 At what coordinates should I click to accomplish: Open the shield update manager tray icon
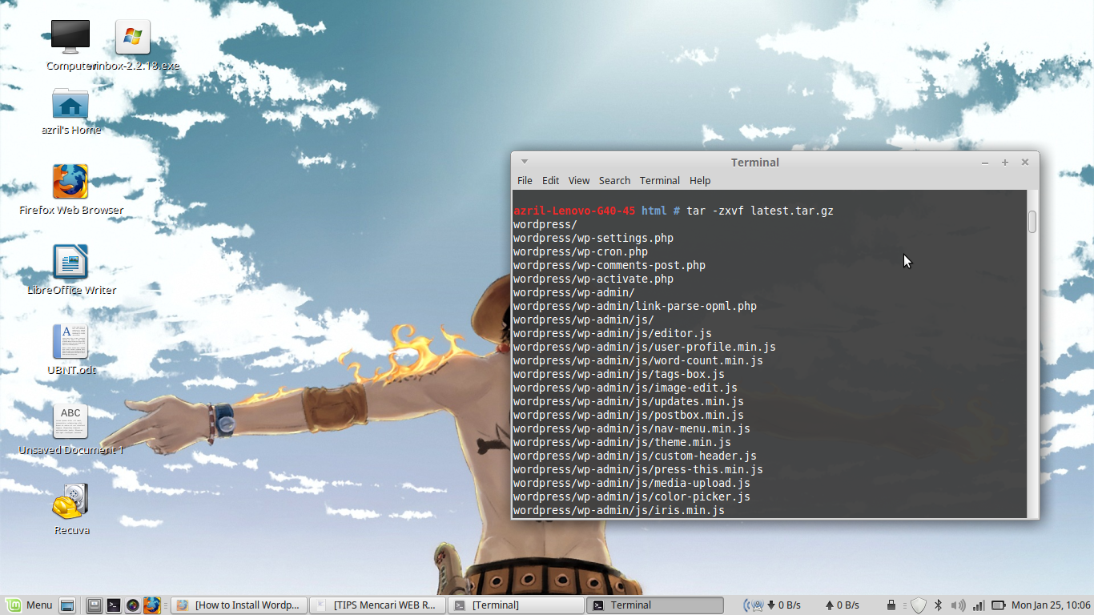919,605
